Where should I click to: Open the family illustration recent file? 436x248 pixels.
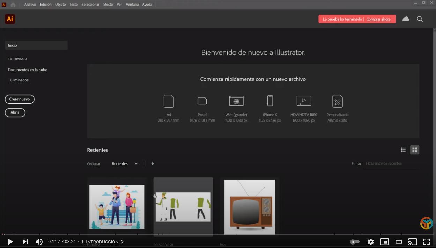click(x=117, y=207)
